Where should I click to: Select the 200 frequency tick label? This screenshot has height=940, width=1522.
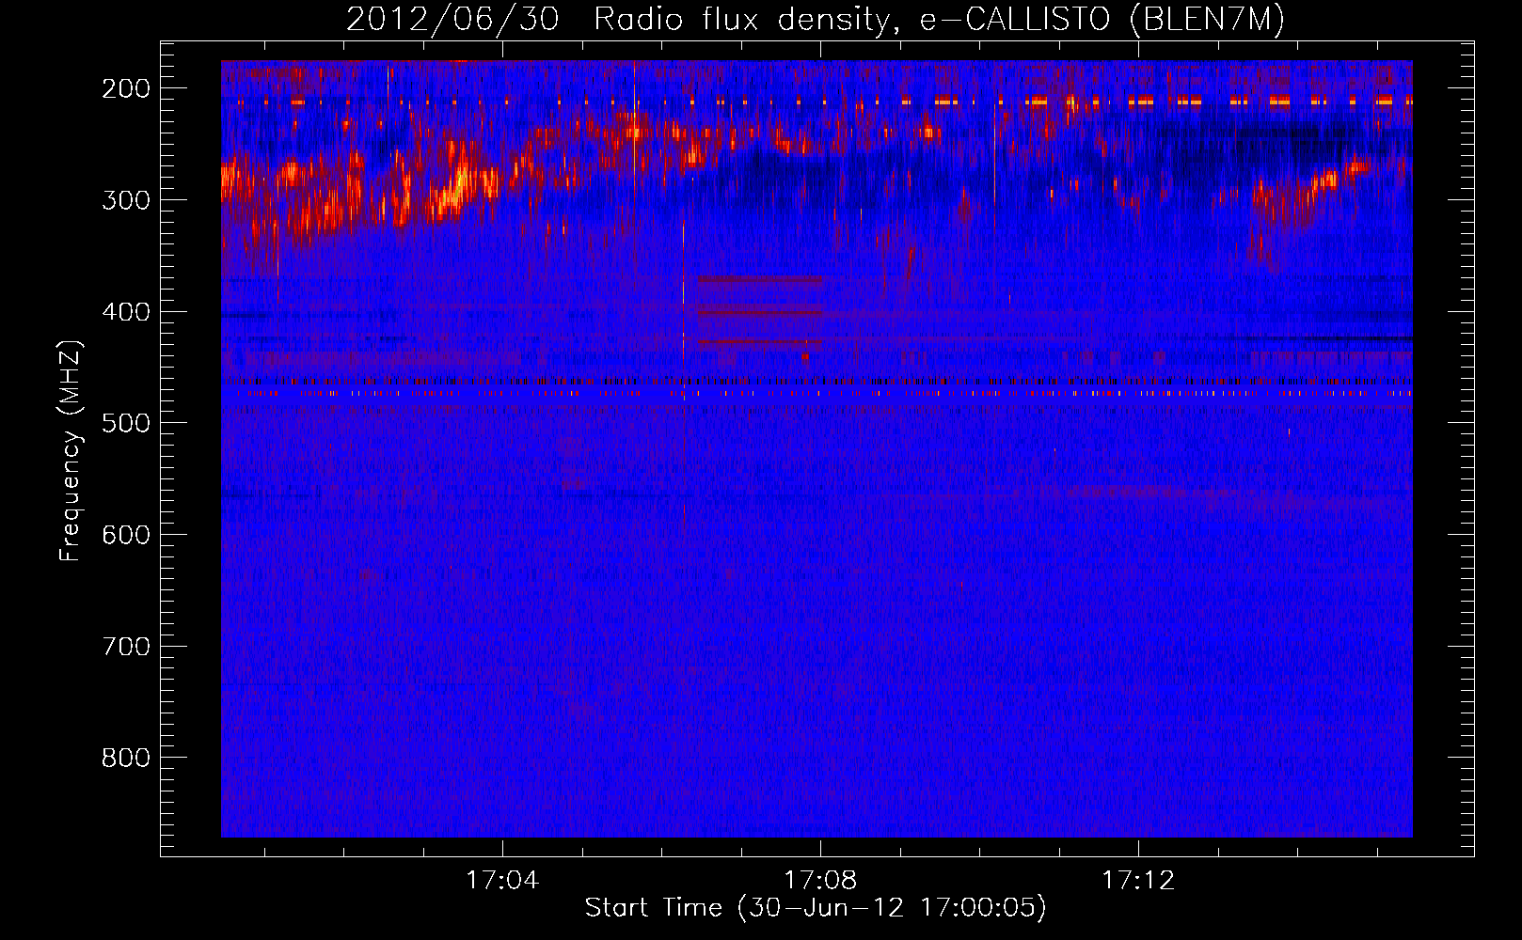[125, 88]
